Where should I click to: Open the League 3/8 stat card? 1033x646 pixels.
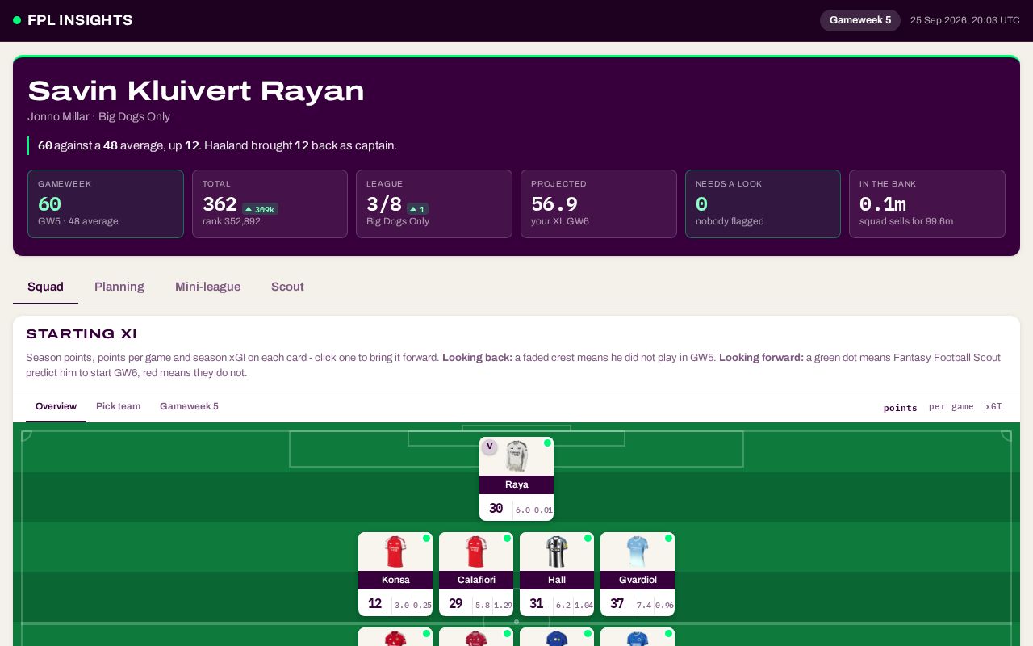pos(434,203)
